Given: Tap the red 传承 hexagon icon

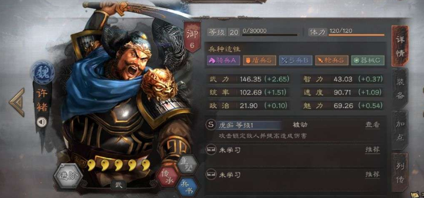Looking at the screenshot, I should 167,177.
